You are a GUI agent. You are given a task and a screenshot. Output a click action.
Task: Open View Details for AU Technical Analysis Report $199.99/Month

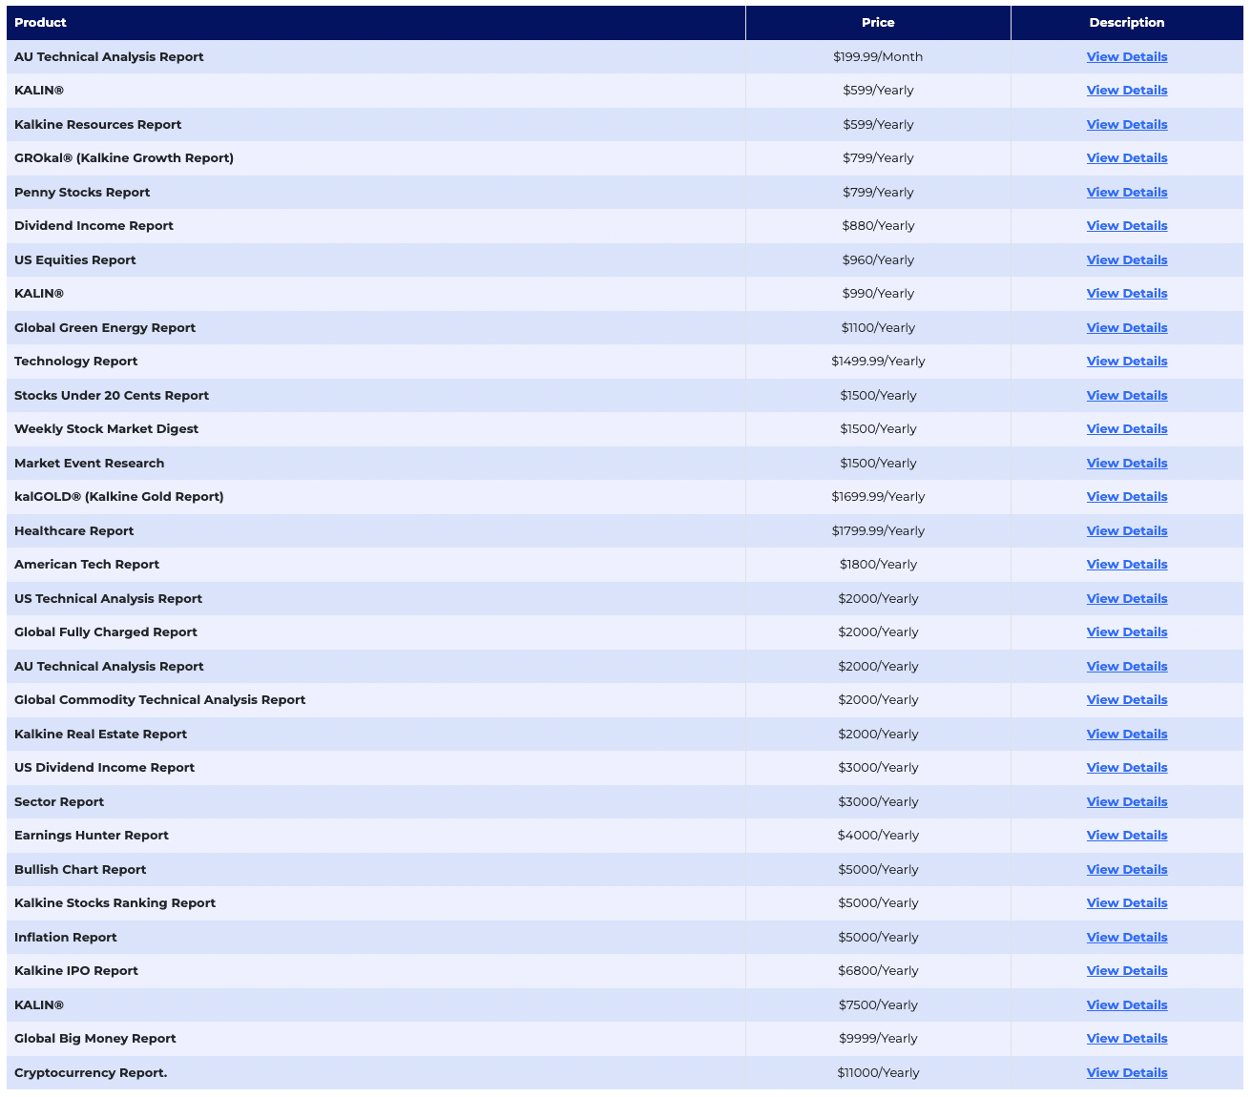[1127, 56]
